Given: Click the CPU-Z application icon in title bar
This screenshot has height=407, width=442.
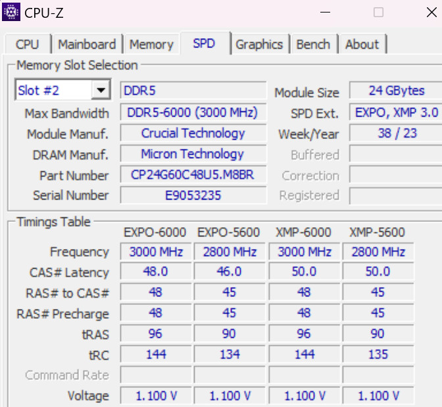Looking at the screenshot, I should (11, 12).
